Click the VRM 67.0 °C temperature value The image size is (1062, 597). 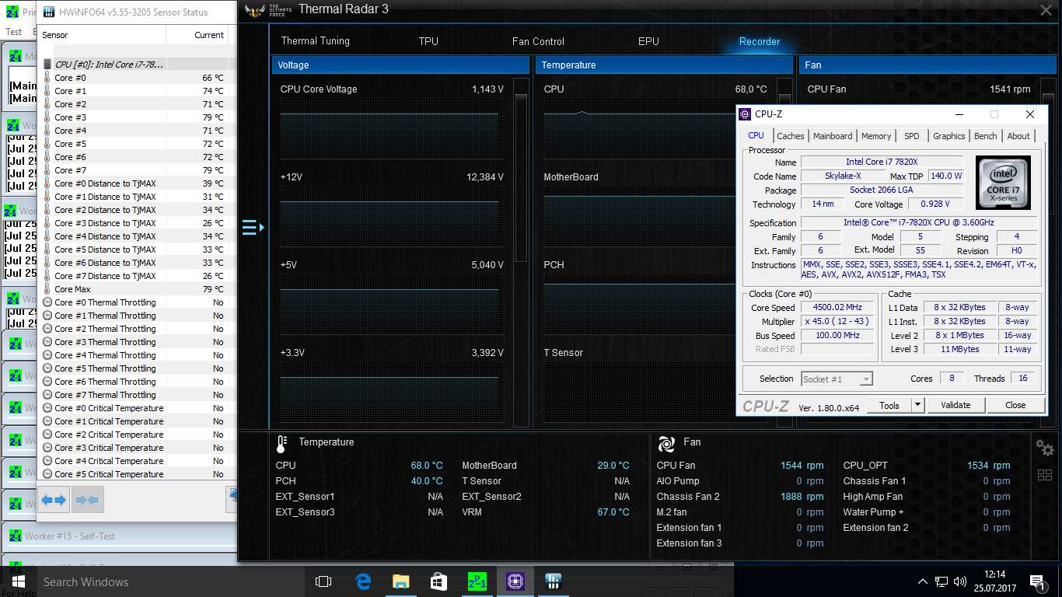613,512
